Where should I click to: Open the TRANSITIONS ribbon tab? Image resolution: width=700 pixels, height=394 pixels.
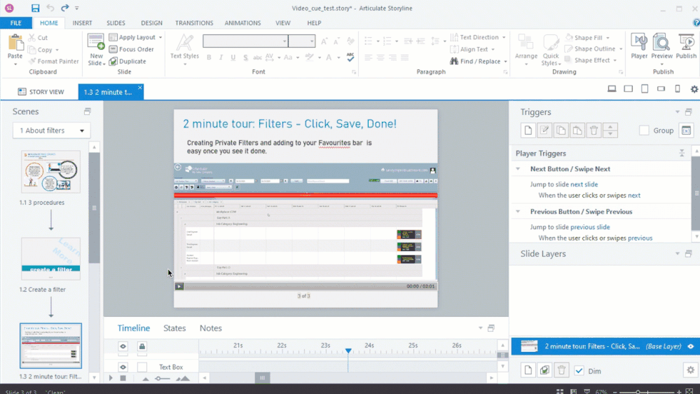(194, 22)
